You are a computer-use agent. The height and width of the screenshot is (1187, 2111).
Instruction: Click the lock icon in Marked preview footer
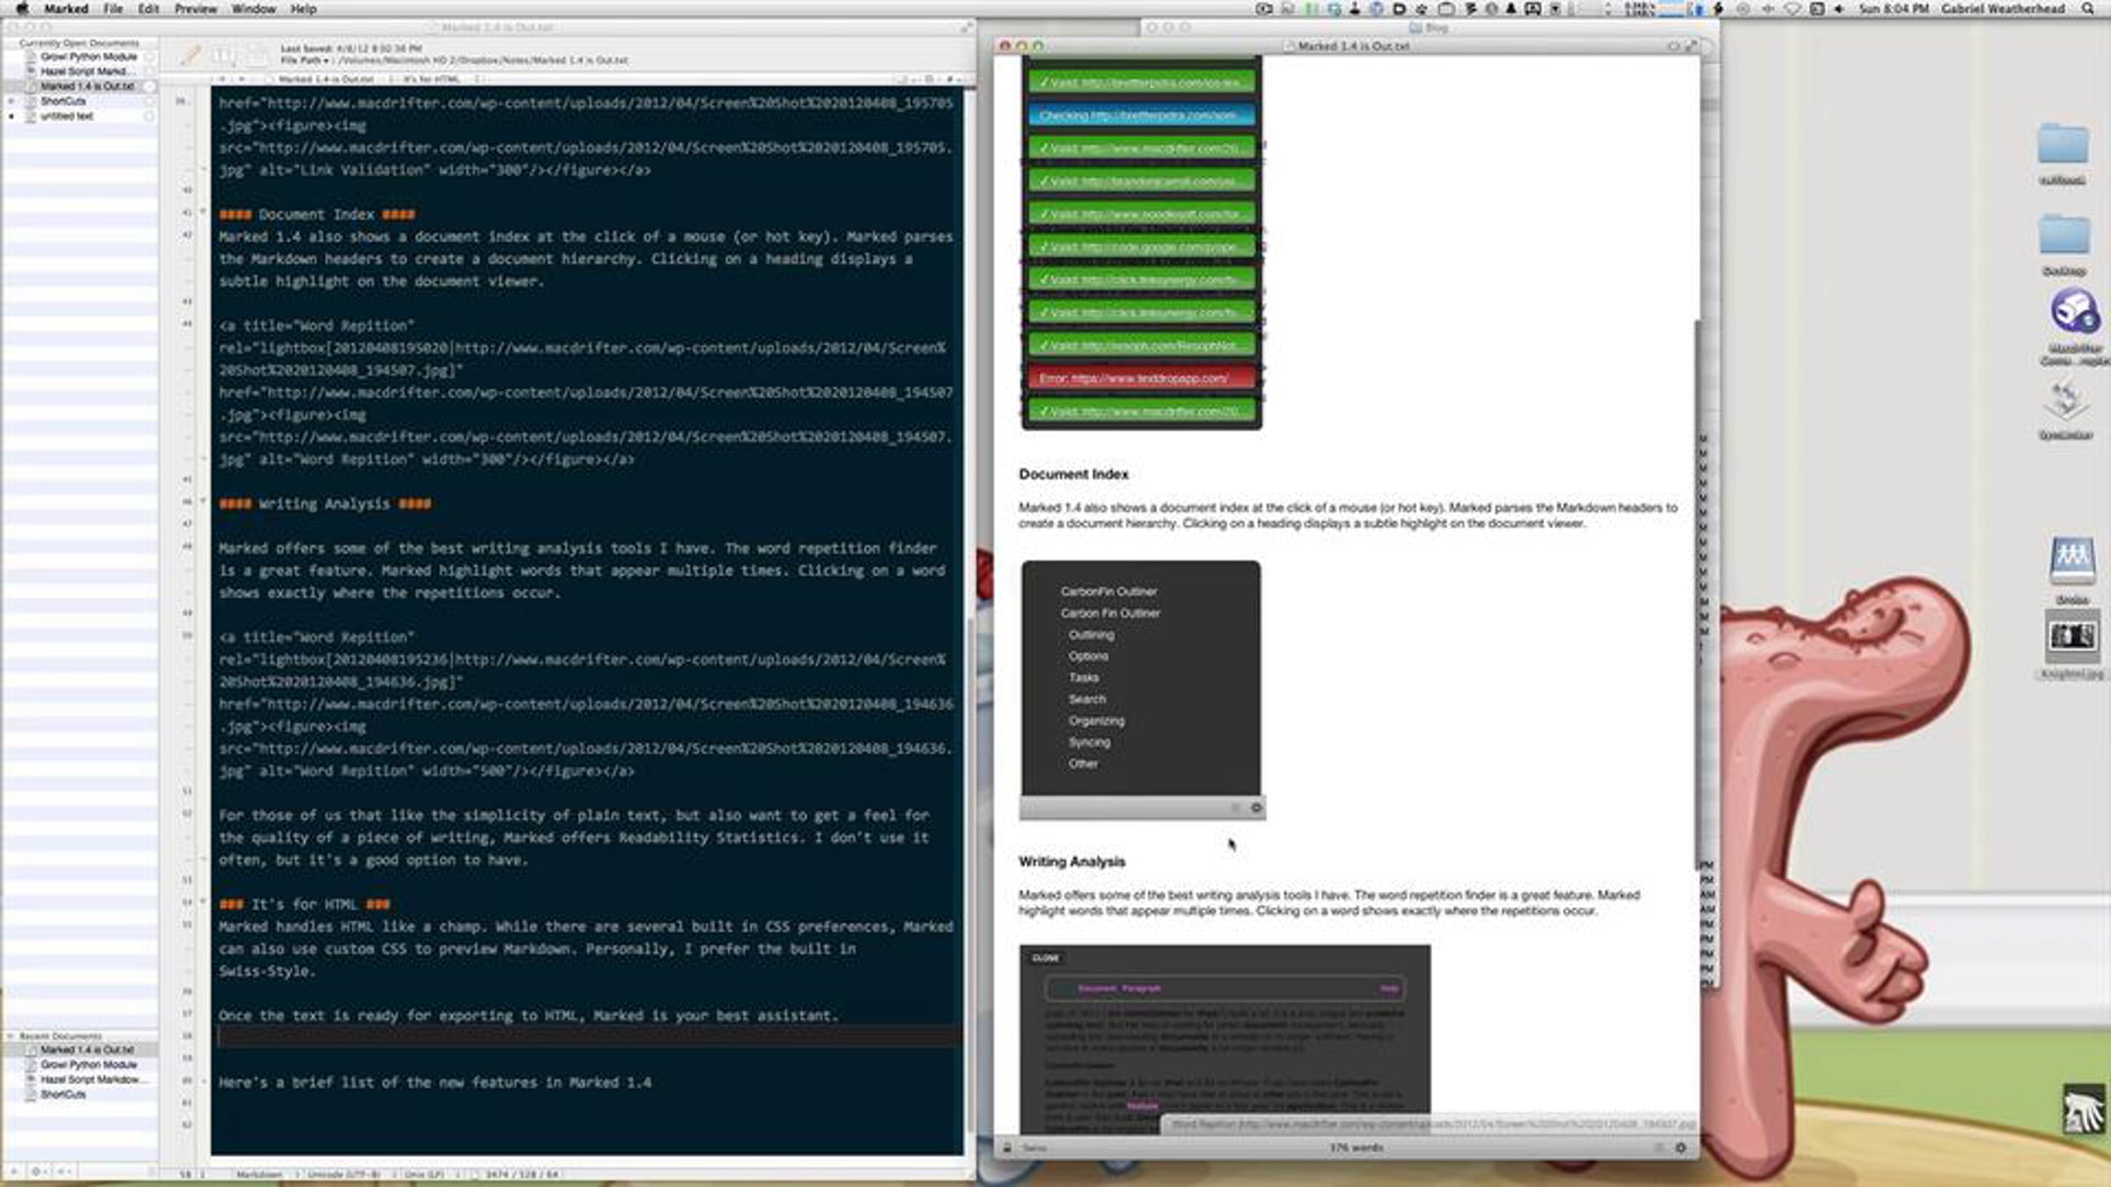1007,1147
